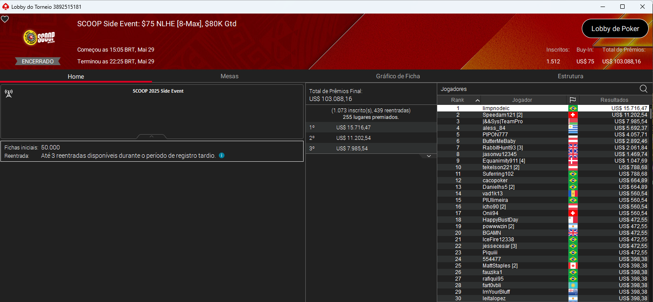Select player 554477 row
This screenshot has width=653, height=302.
click(543, 259)
